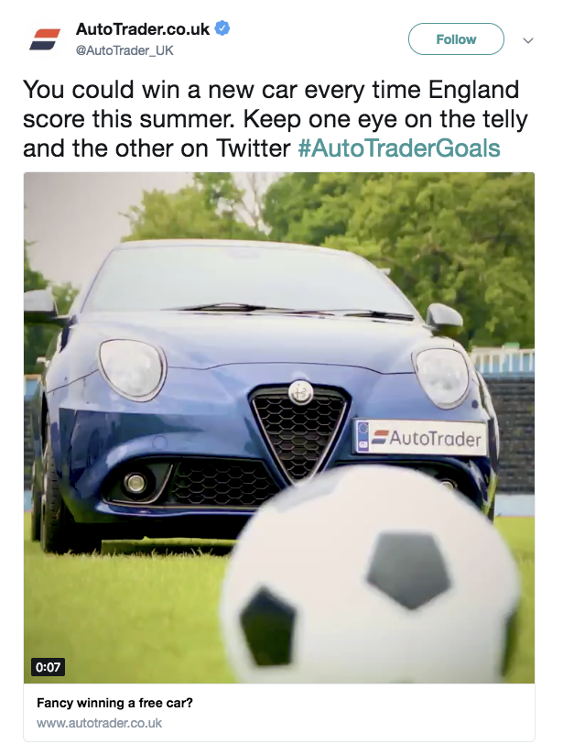Image resolution: width=563 pixels, height=744 pixels.
Task: Click the 0:07 video duration badge
Action: point(48,667)
